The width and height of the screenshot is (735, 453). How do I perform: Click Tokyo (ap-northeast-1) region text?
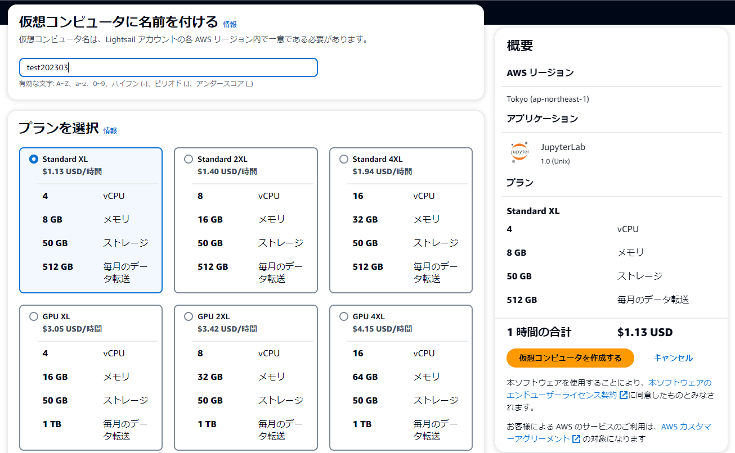point(548,99)
